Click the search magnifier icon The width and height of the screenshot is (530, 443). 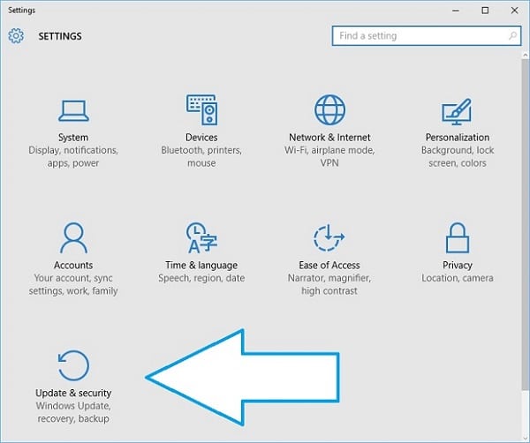tap(512, 35)
